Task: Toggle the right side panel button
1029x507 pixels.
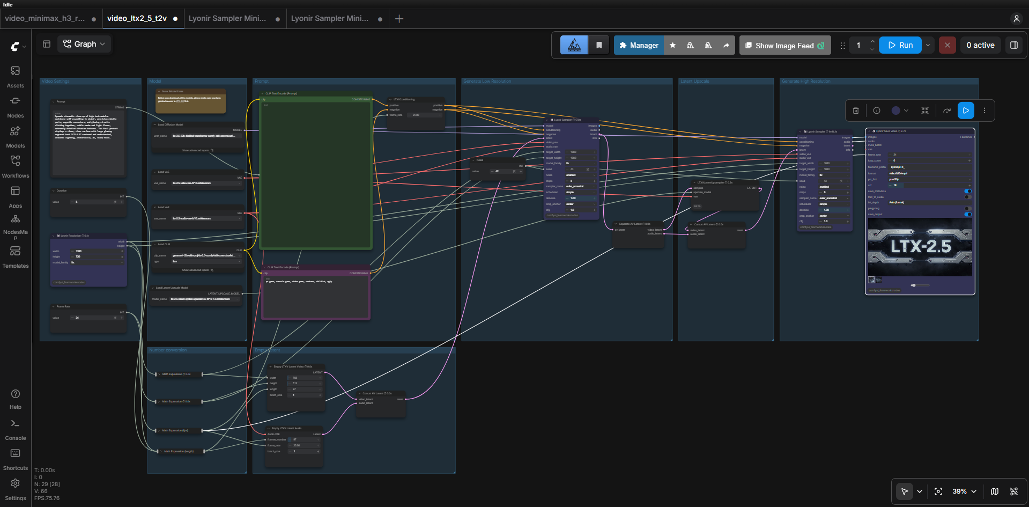Action: [1014, 45]
